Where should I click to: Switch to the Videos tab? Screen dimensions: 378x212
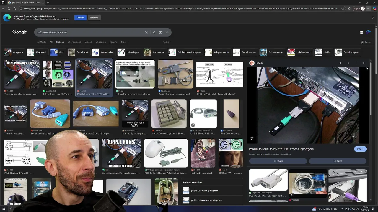pyautogui.click(x=88, y=42)
